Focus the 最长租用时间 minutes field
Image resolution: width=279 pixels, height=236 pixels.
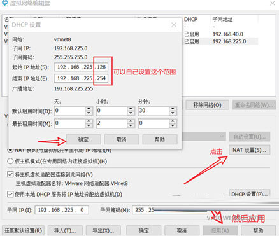click(154, 123)
